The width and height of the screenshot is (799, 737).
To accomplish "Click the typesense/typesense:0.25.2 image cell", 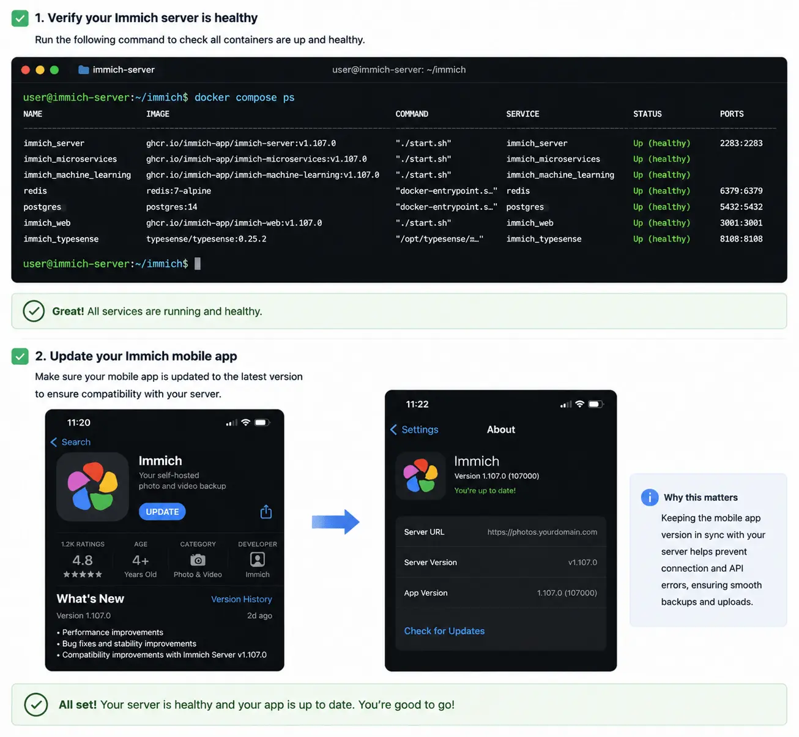I will (206, 239).
